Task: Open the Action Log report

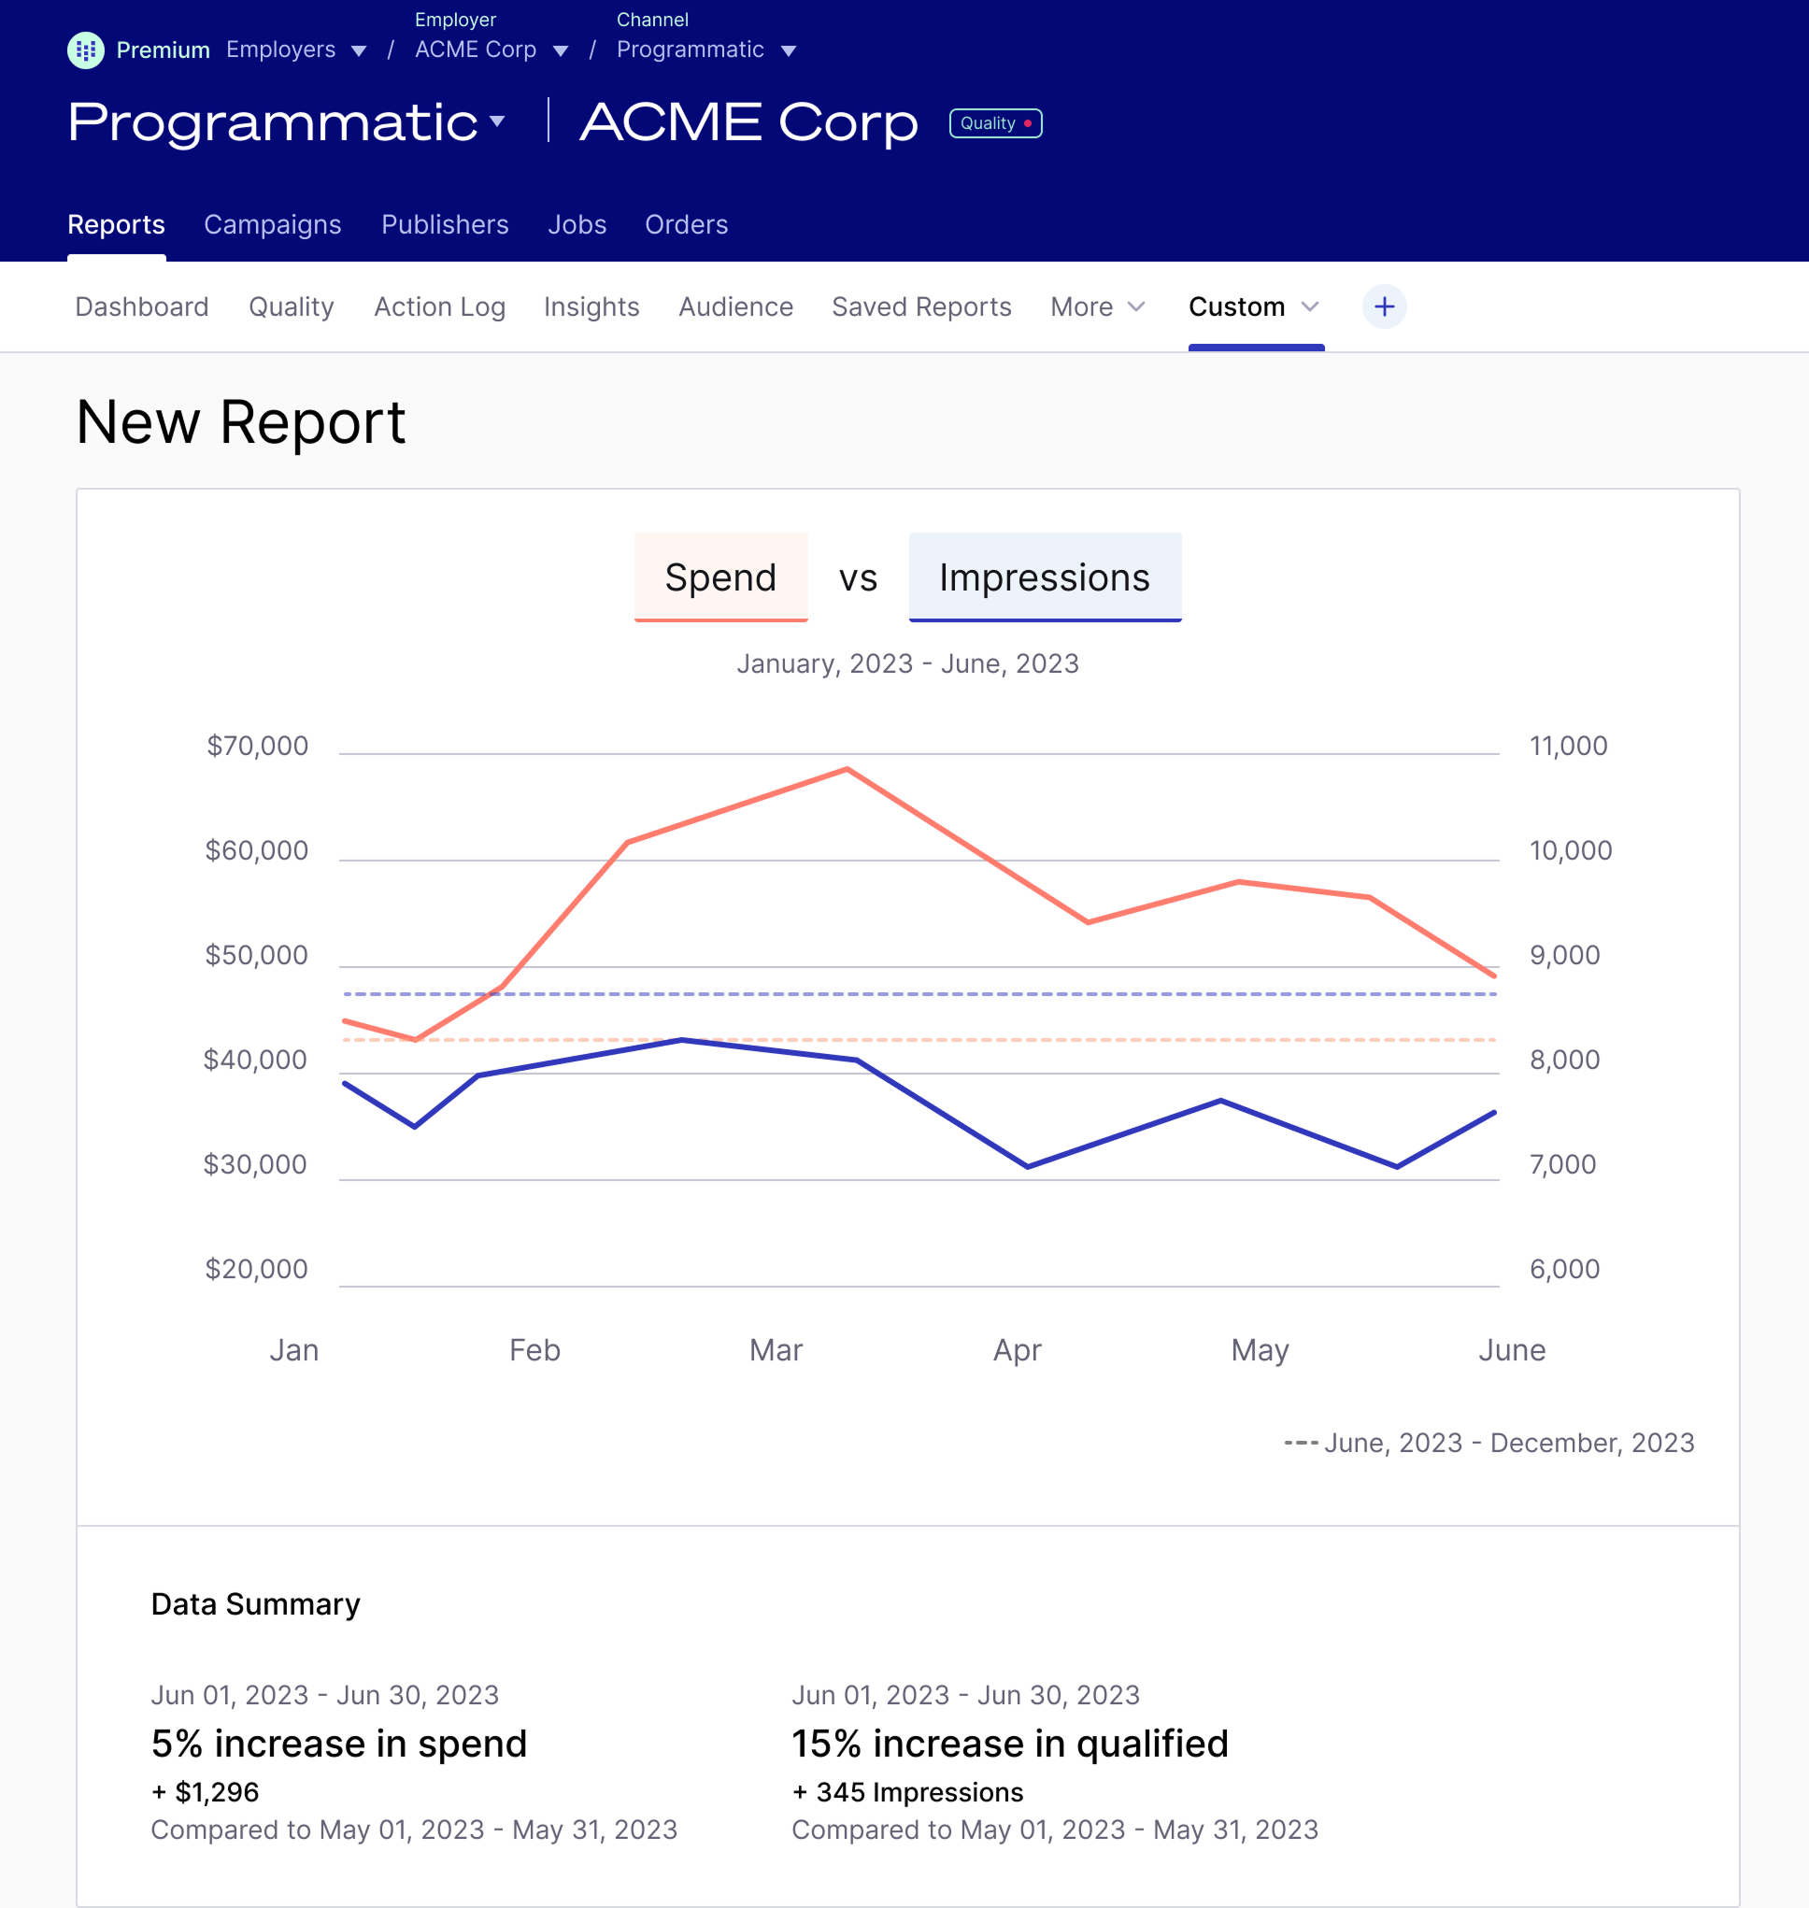Action: tap(439, 306)
